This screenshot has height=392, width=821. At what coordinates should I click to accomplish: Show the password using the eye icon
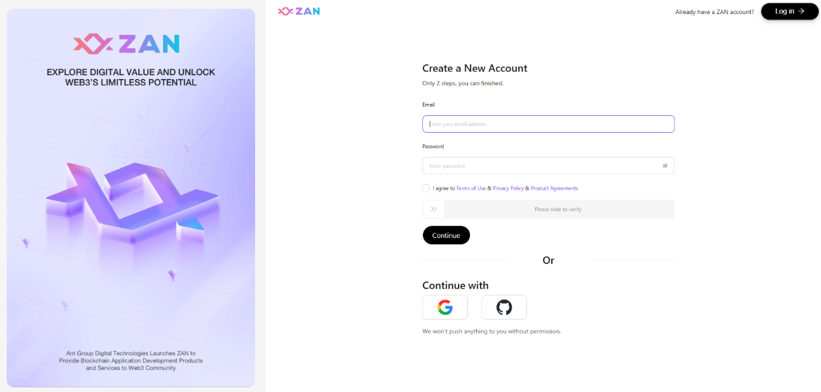click(665, 166)
